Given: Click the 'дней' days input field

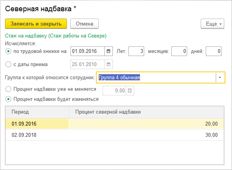Looking at the screenshot, I should click(x=213, y=51).
